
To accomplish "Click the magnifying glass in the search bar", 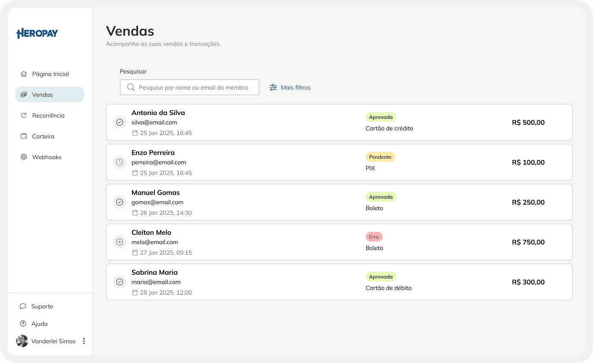I will coord(131,87).
